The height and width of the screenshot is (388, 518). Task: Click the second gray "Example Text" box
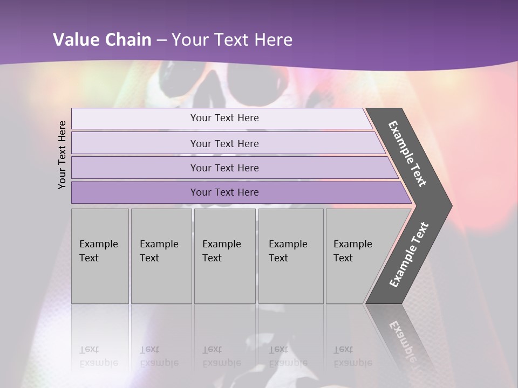(x=161, y=256)
